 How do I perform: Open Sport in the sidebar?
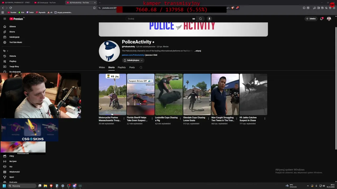[12, 177]
